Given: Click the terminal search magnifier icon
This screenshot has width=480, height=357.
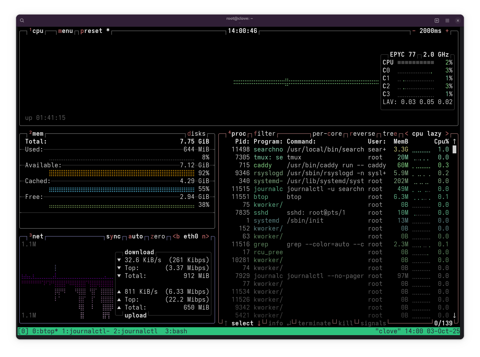Looking at the screenshot, I should pyautogui.click(x=22, y=21).
